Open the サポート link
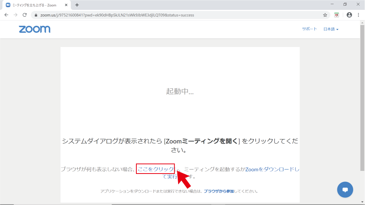The image size is (365, 205). [310, 29]
